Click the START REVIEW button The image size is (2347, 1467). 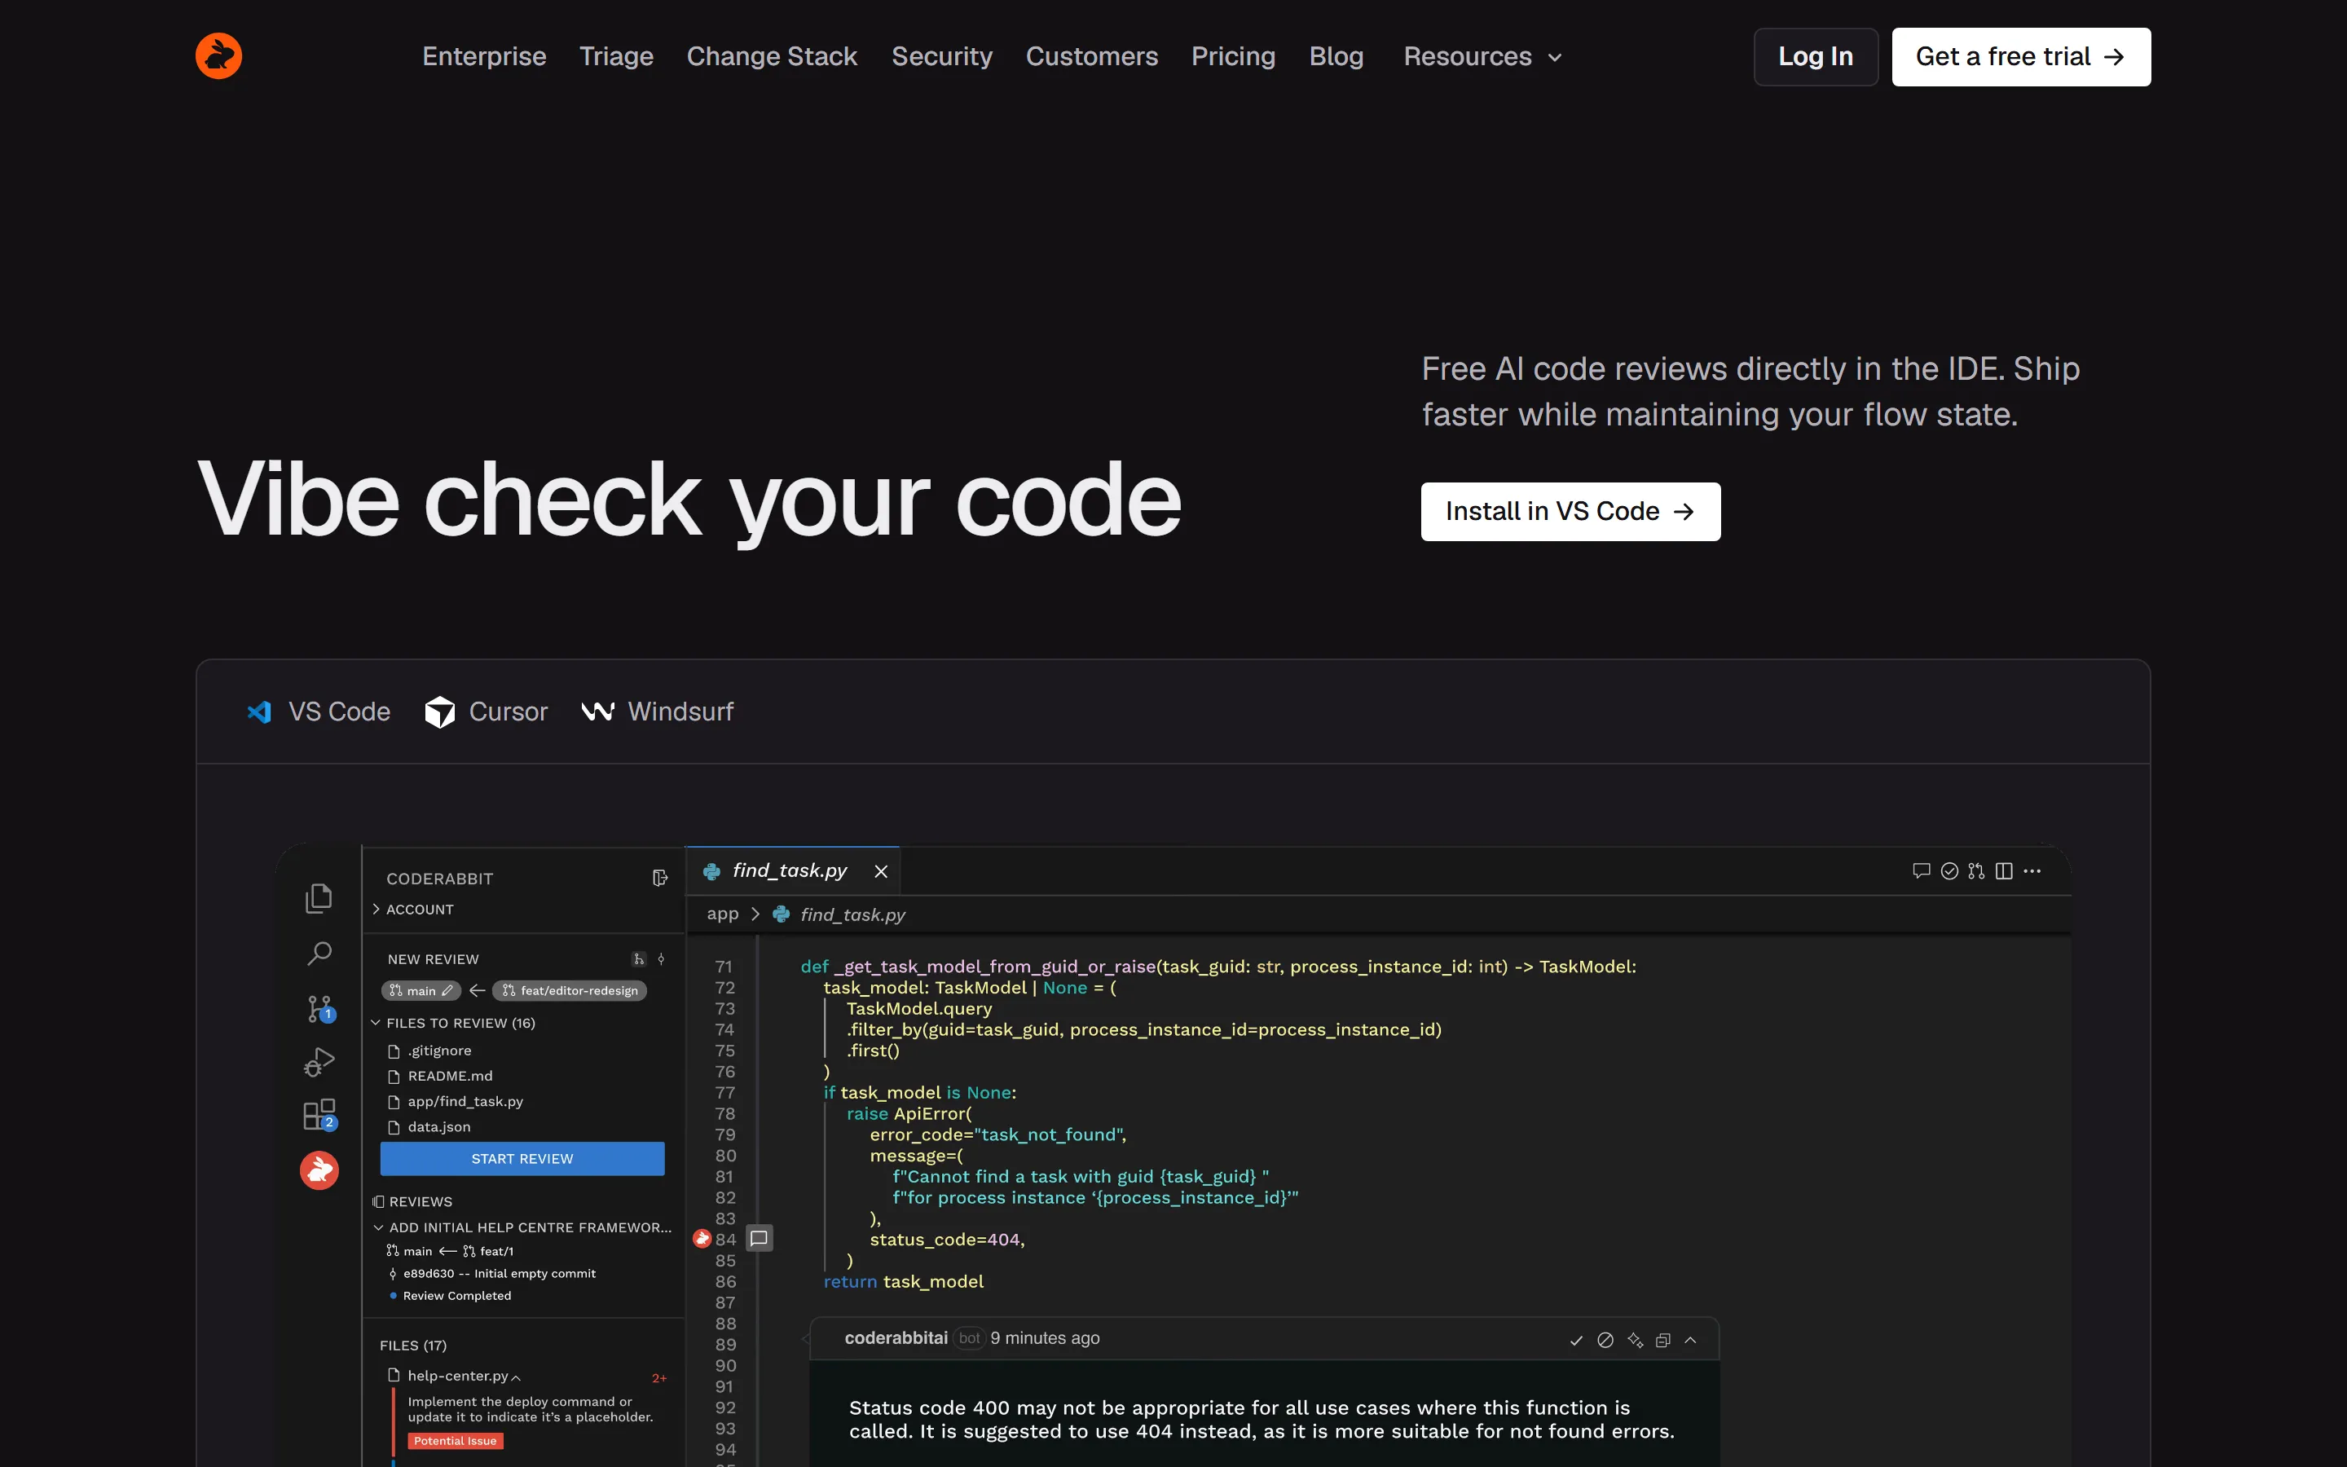pyautogui.click(x=522, y=1158)
